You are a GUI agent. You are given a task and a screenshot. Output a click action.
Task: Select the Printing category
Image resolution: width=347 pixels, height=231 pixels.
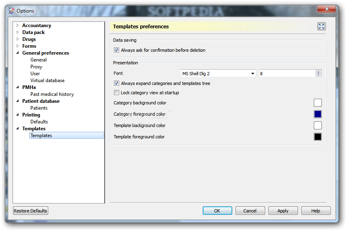[x=31, y=115]
